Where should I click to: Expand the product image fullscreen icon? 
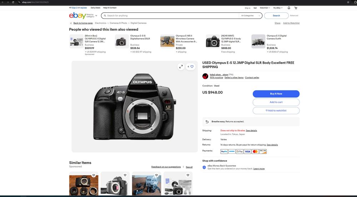tap(181, 67)
